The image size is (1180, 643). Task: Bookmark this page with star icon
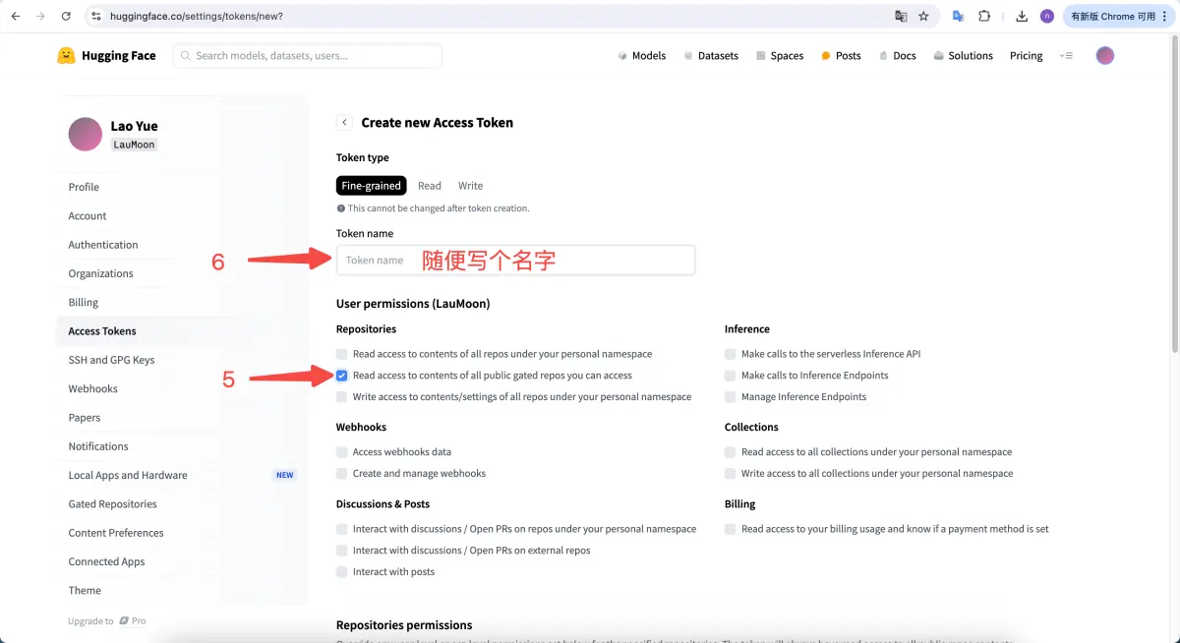(923, 17)
